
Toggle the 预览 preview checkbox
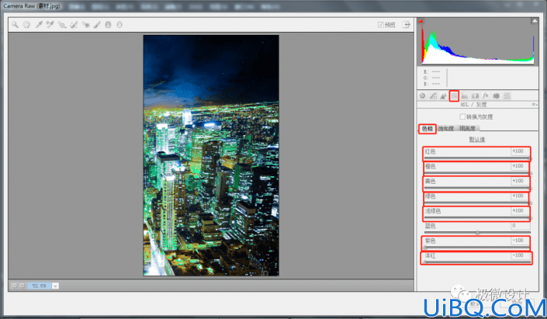pyautogui.click(x=381, y=24)
